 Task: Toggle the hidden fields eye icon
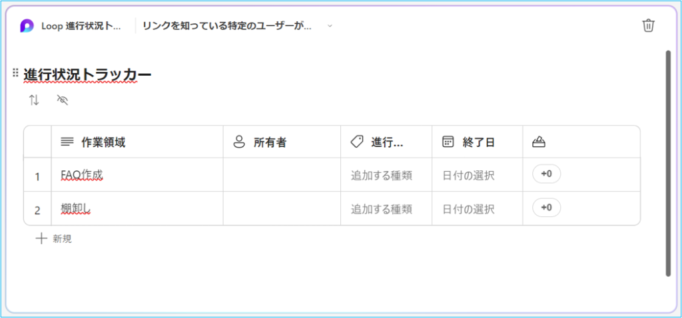tap(63, 100)
